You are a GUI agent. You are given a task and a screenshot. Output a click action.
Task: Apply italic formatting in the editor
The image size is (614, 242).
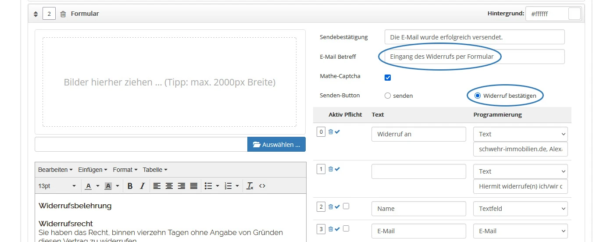click(142, 186)
